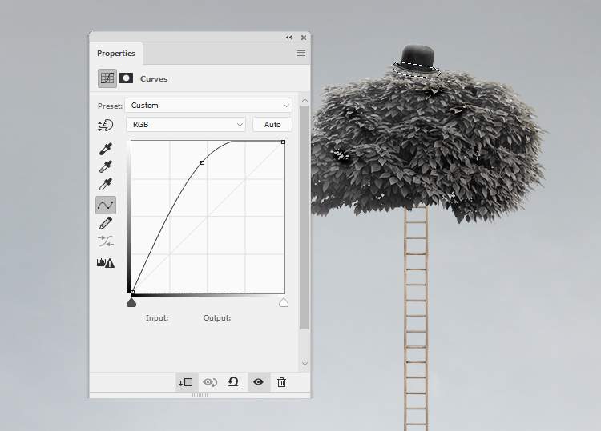Click the Curves title text
The image size is (601, 431).
154,79
